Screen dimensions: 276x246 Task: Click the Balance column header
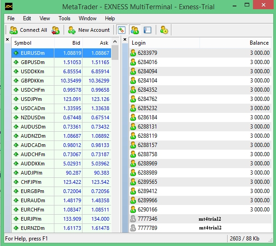tap(235, 43)
